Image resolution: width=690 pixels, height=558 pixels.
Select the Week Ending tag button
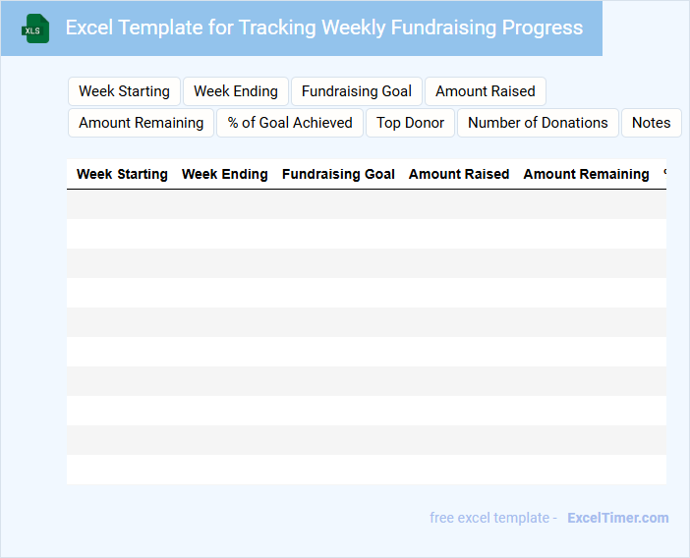point(236,91)
